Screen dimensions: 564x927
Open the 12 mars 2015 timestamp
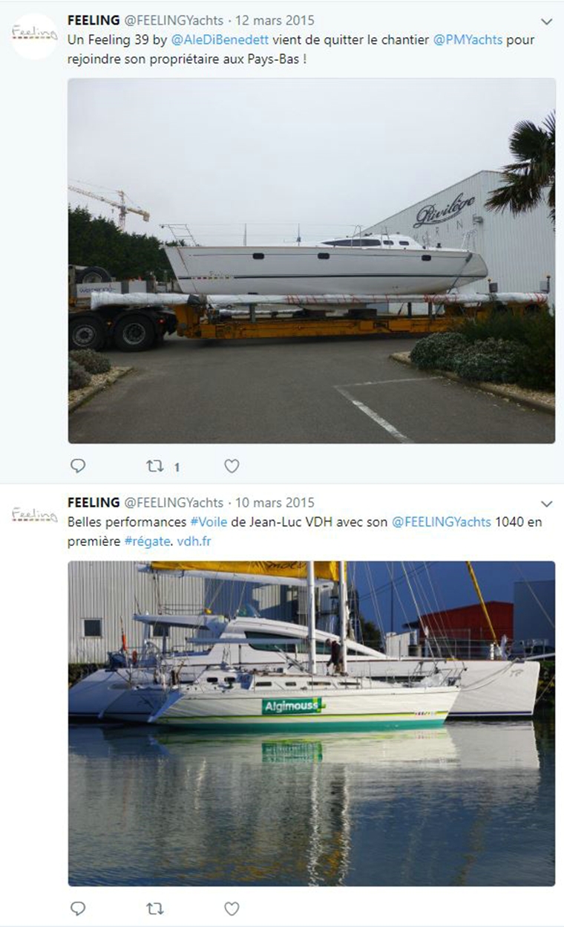click(275, 21)
